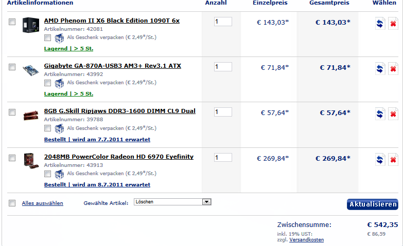Click Artikelnummer: 43992 text
This screenshot has width=403, height=246.
click(x=74, y=74)
